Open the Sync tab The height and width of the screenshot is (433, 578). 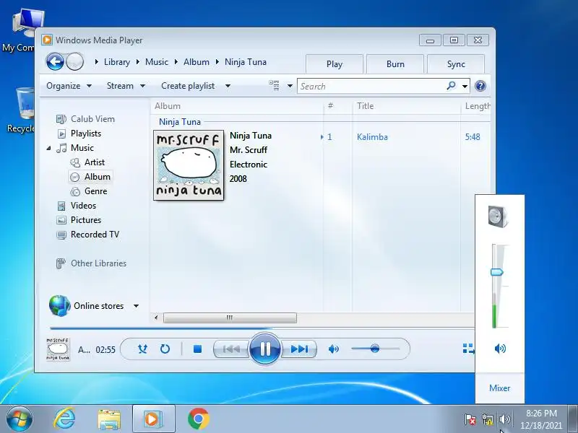tap(456, 64)
